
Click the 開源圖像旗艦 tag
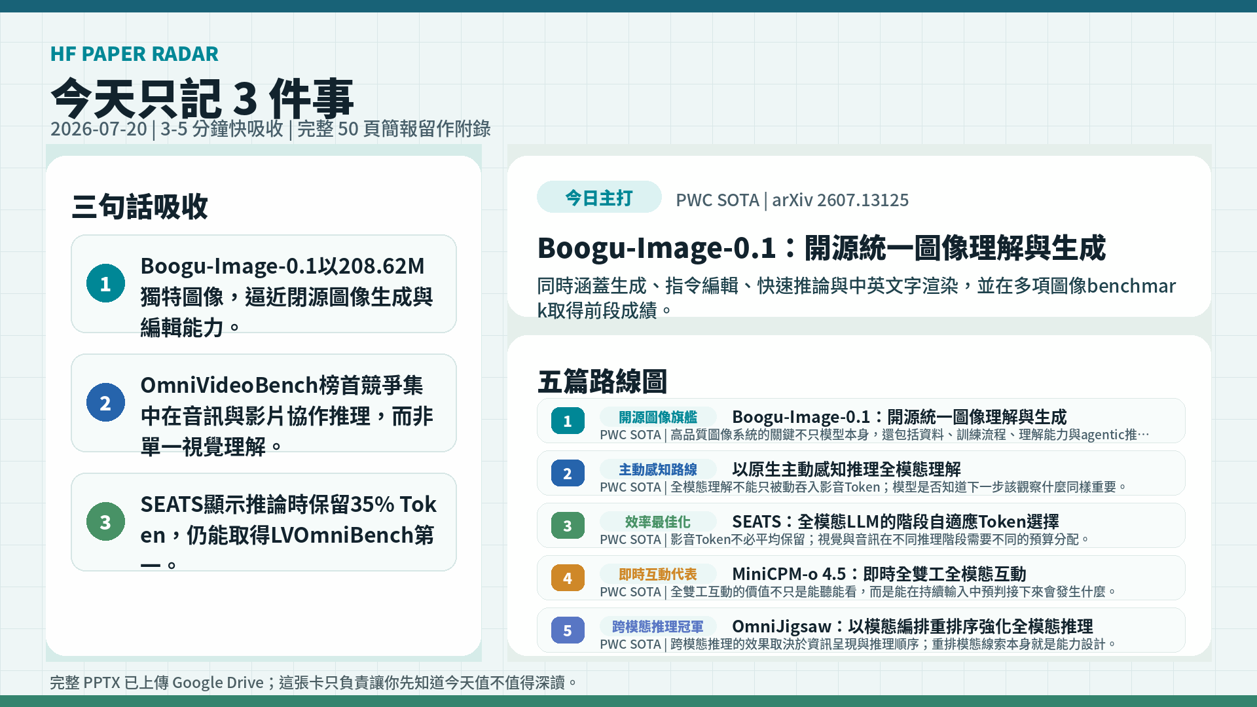[x=658, y=417]
